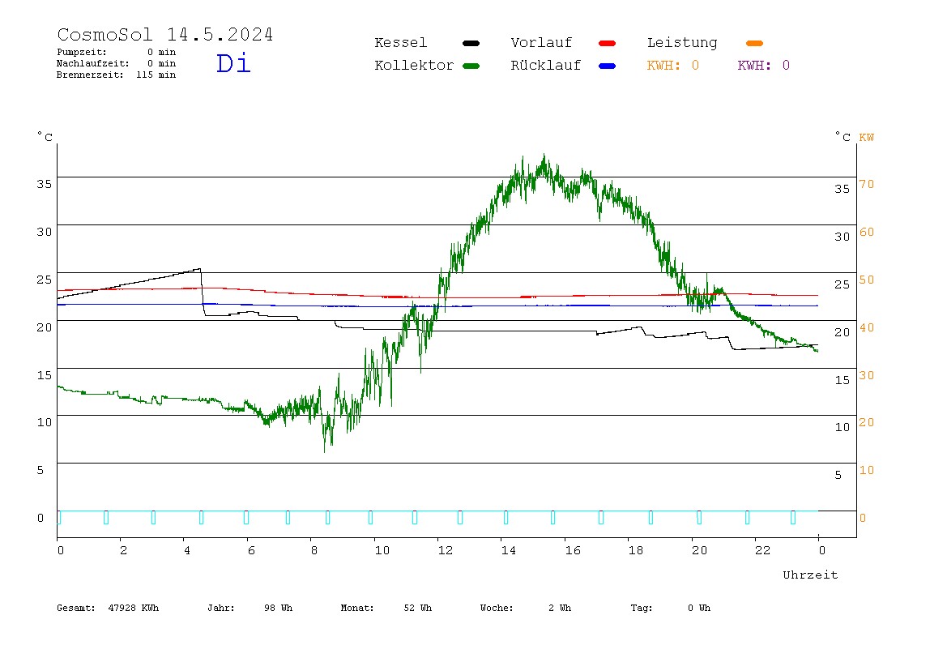930x658 pixels.
Task: Click the 'Leistung' legend label
Action: point(682,43)
